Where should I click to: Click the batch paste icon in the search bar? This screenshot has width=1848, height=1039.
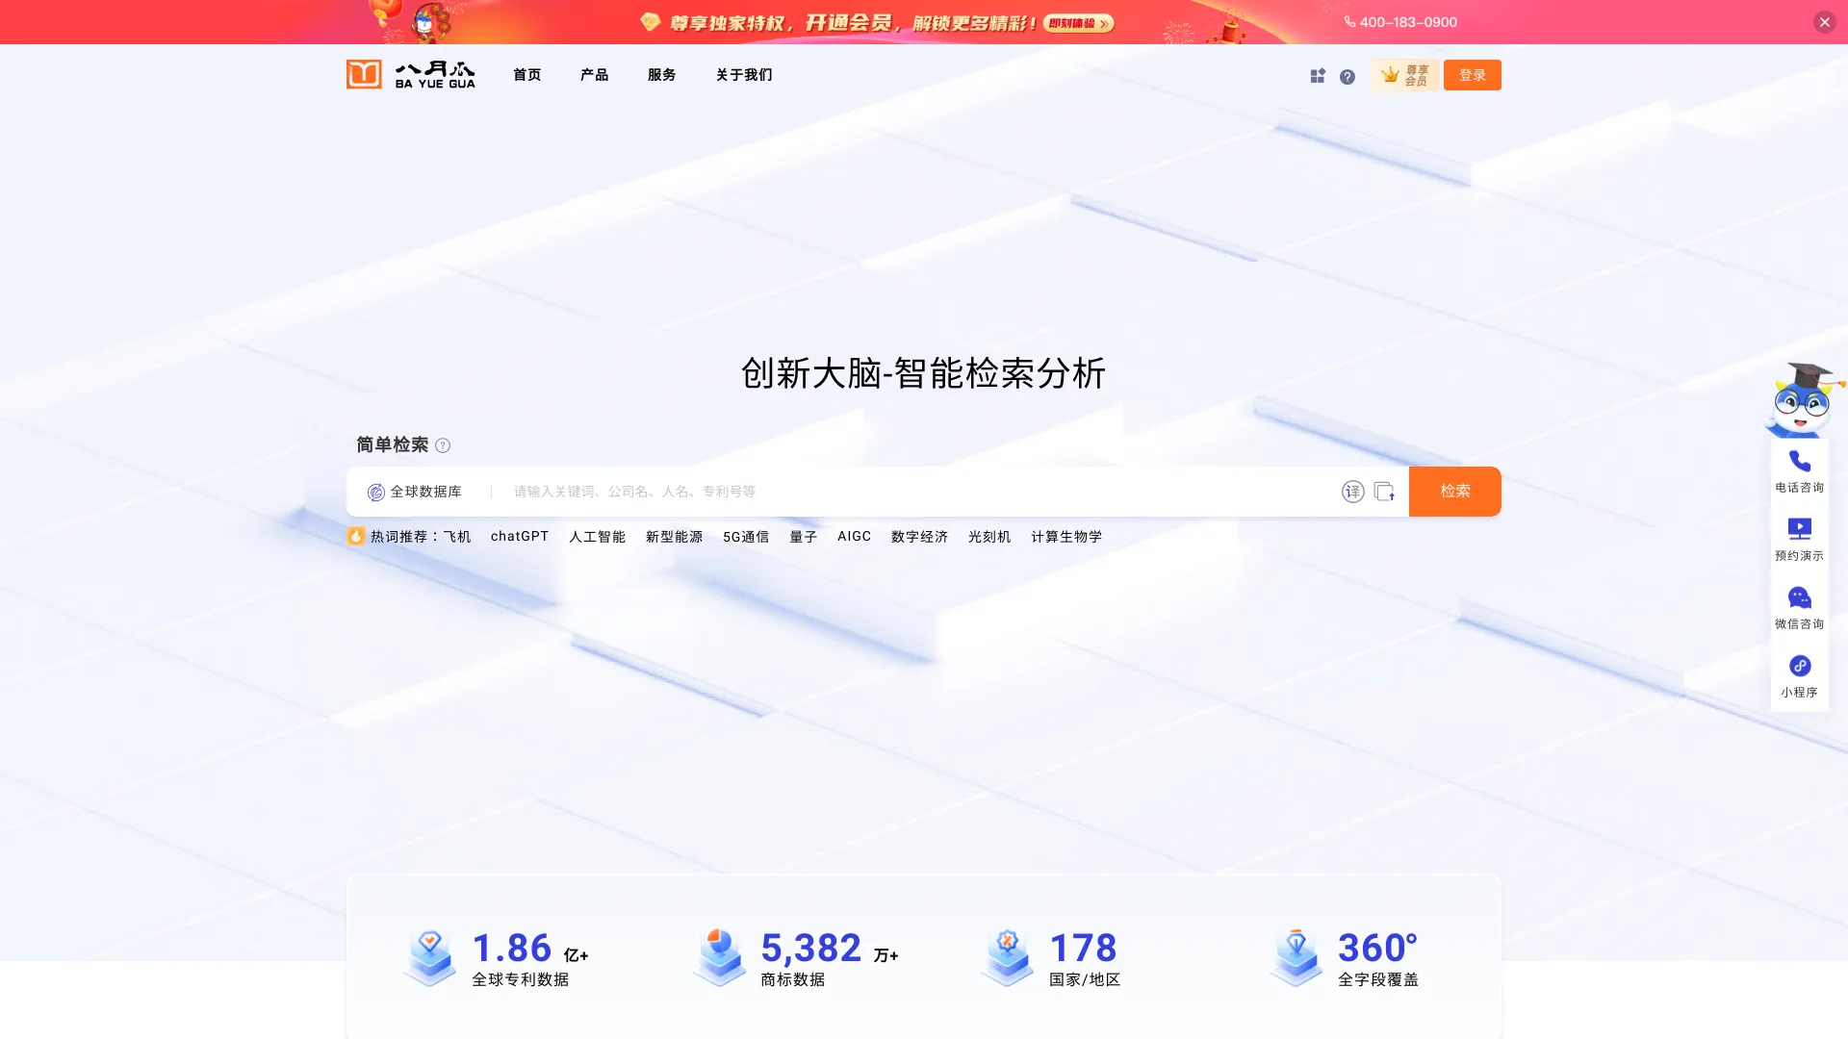pos(1386,491)
